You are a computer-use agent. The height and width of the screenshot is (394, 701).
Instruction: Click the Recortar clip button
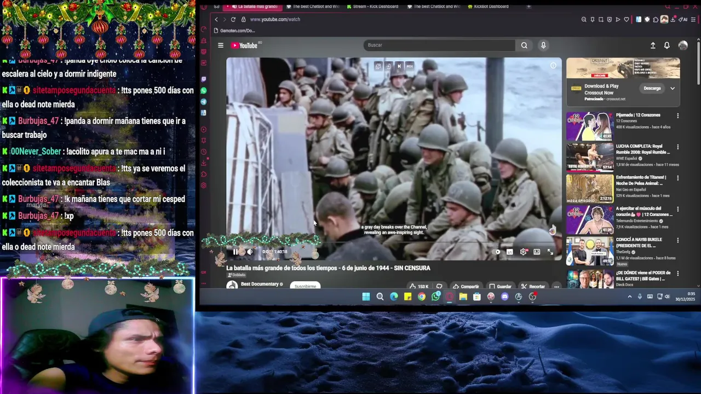533,286
